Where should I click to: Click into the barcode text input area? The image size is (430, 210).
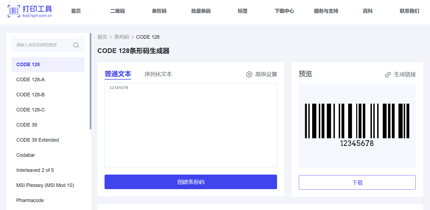(191, 125)
